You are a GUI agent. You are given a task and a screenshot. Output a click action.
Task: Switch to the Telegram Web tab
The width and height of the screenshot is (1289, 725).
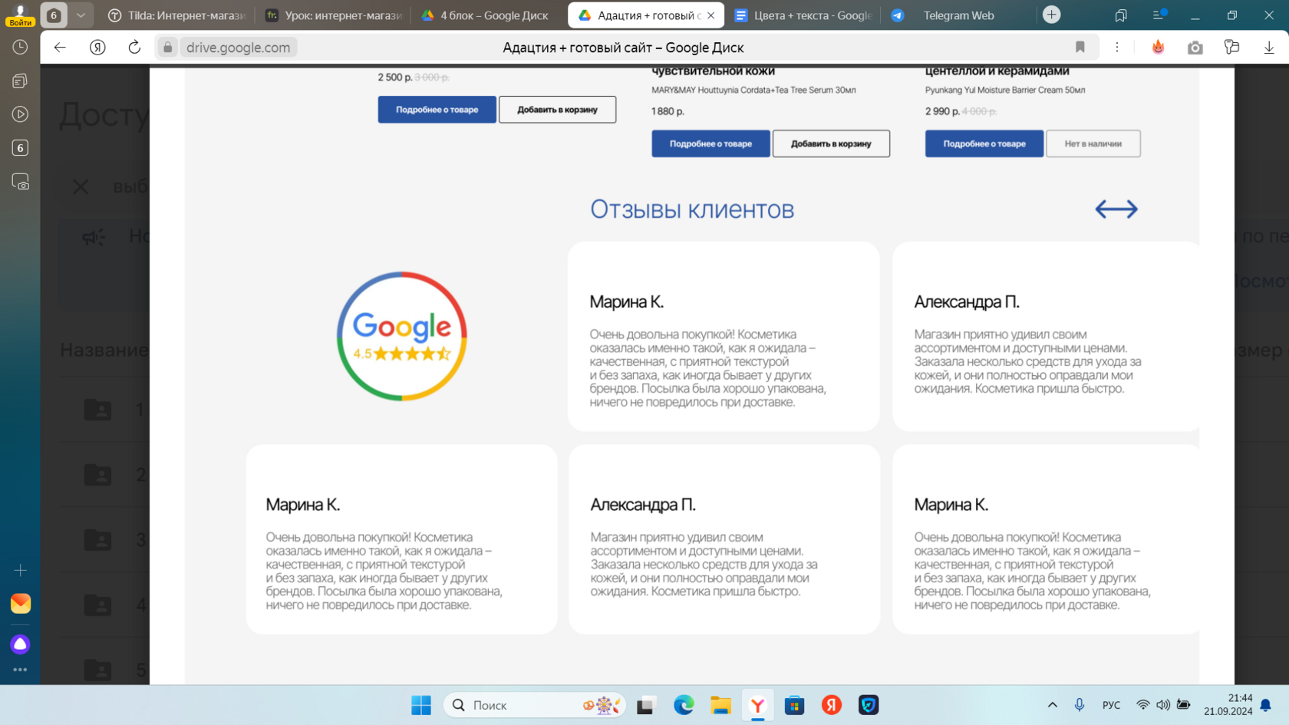point(958,15)
